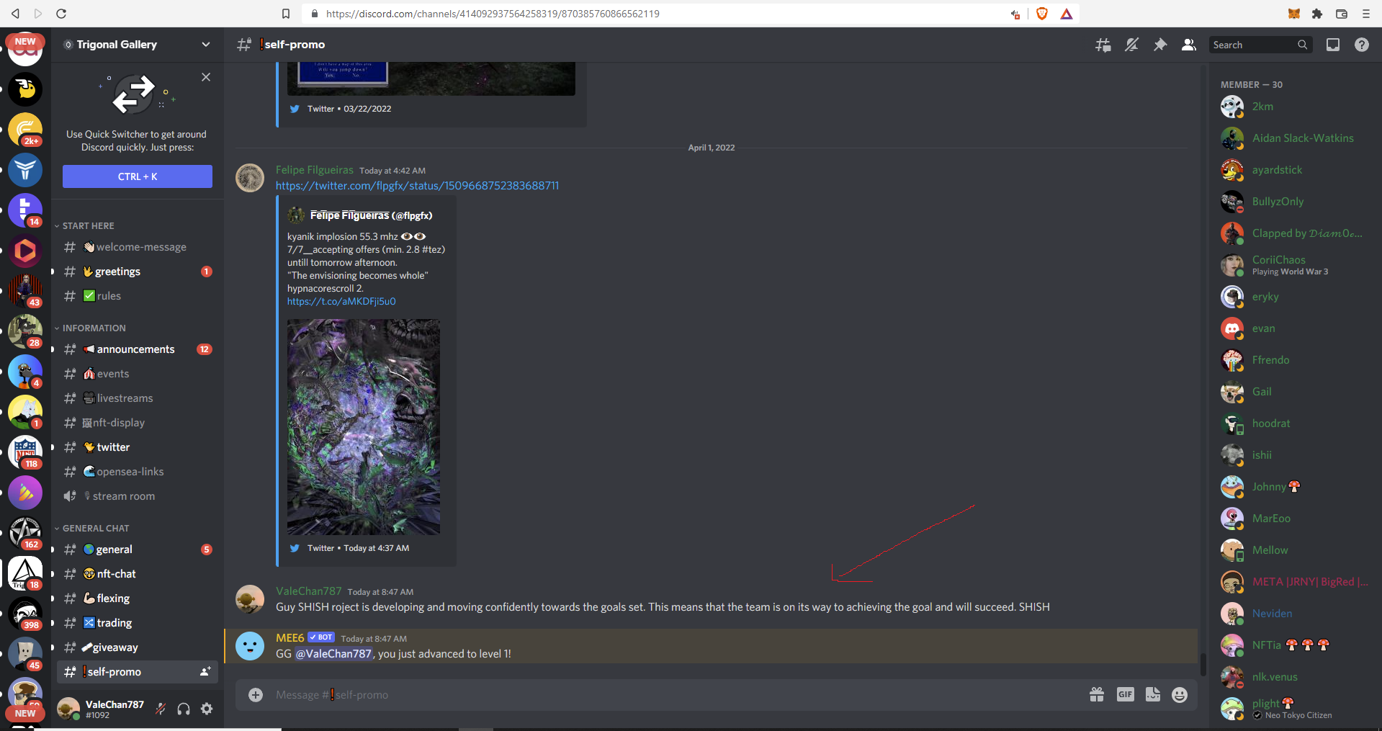Open the trading channel
The image size is (1382, 731).
137,623
